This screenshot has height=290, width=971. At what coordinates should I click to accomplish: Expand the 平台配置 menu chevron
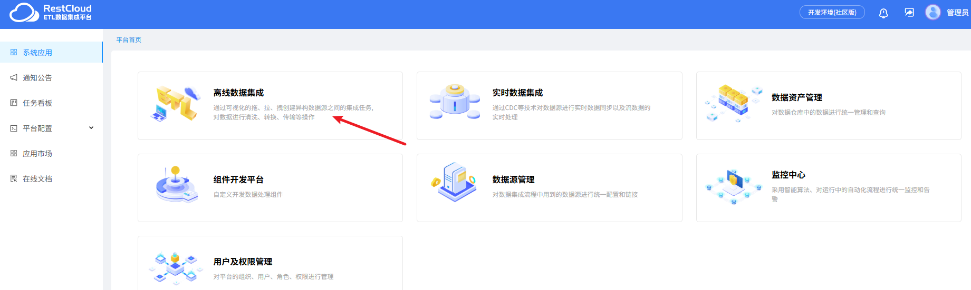[91, 128]
